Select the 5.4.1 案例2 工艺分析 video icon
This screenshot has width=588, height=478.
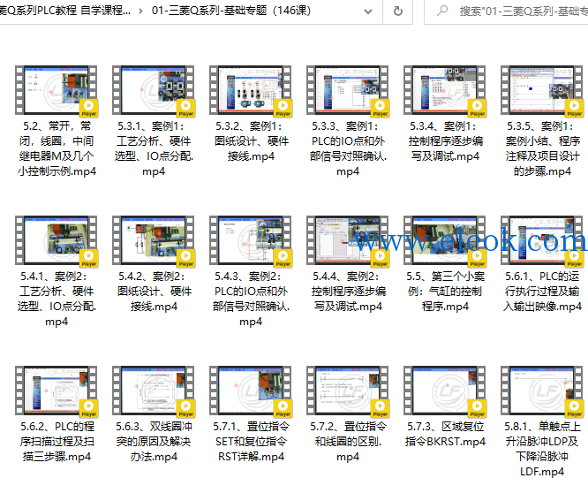coord(57,240)
